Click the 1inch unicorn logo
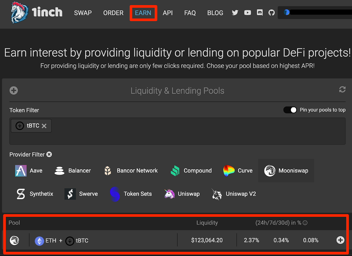Image resolution: width=352 pixels, height=256 pixels. (20, 13)
